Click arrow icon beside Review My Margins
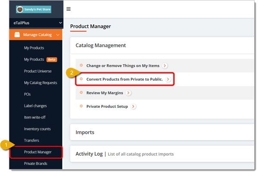The height and width of the screenshot is (173, 258). (128, 93)
